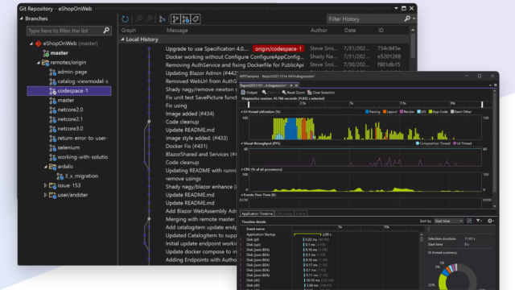
Task: Click the Output button in diagnostics toolbar
Action: [249, 93]
